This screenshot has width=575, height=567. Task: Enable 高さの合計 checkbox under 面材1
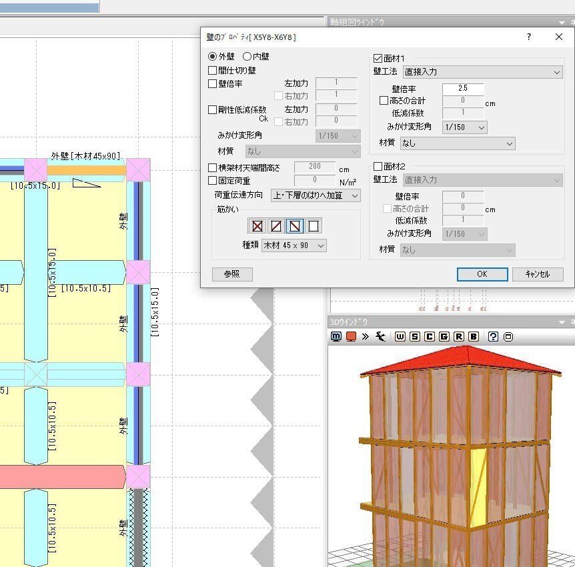384,101
